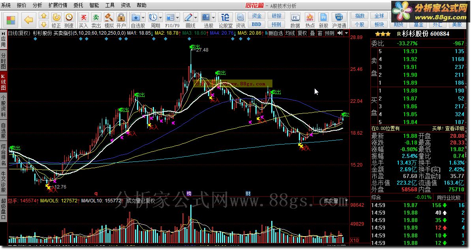This screenshot has height=250, width=471.
Task: Open the 热点 HOT flame icon
Action: (x=310, y=20)
